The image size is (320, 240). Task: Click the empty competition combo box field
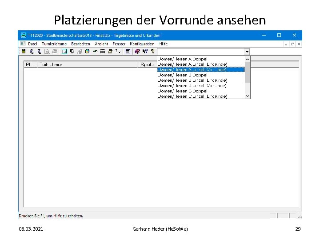click(201, 52)
